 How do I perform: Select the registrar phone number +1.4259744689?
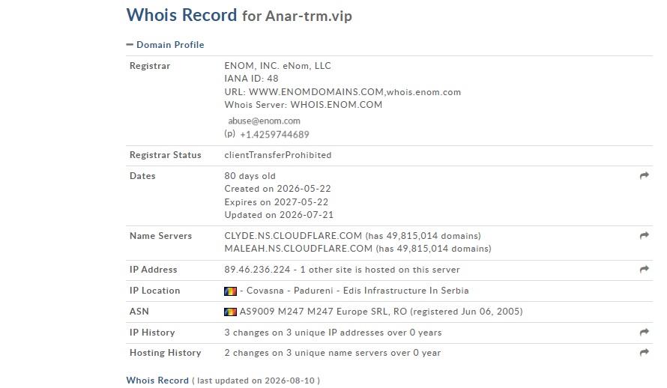pos(274,135)
